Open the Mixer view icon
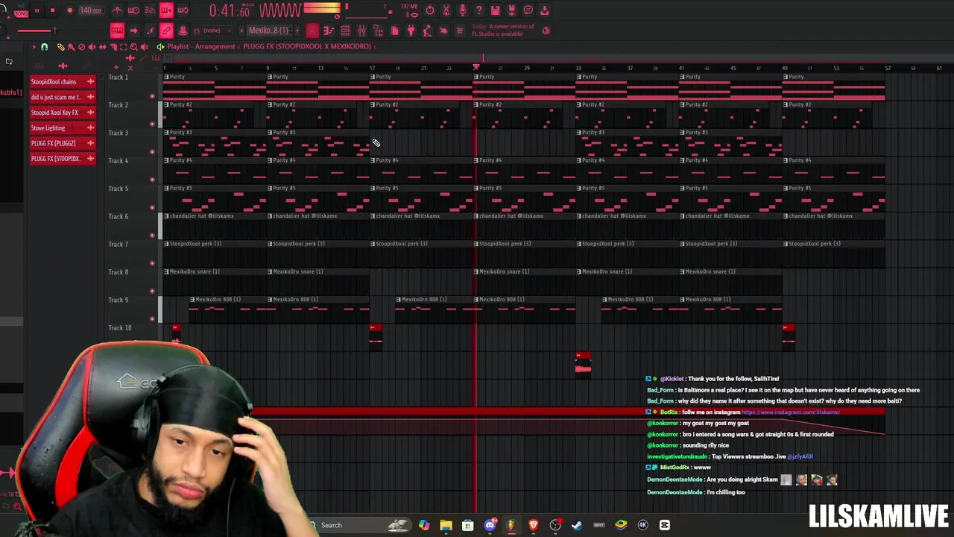The image size is (954, 537). point(361,31)
